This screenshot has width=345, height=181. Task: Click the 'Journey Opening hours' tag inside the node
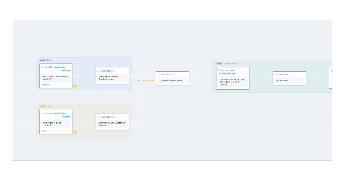coord(227,73)
